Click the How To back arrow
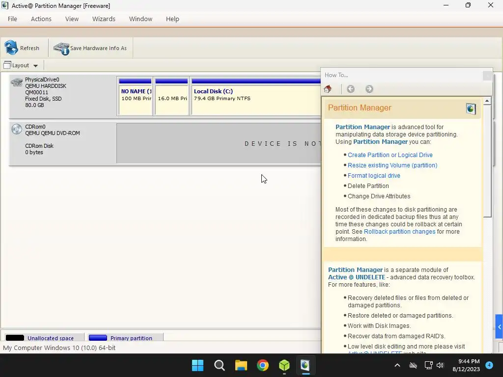Image resolution: width=503 pixels, height=377 pixels. click(x=351, y=89)
